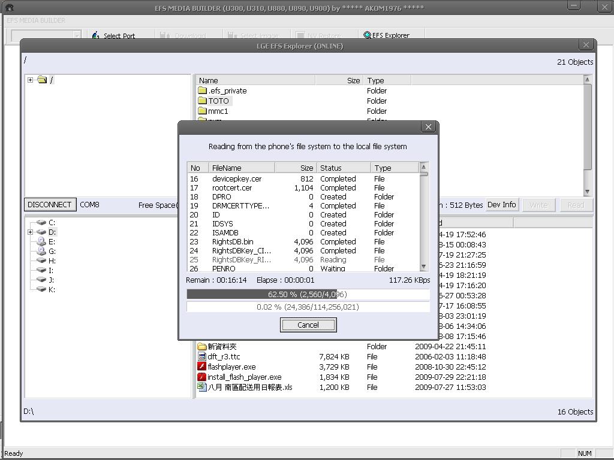The width and height of the screenshot is (614, 460).
Task: Sort transfer list by FileName column
Action: pos(242,168)
